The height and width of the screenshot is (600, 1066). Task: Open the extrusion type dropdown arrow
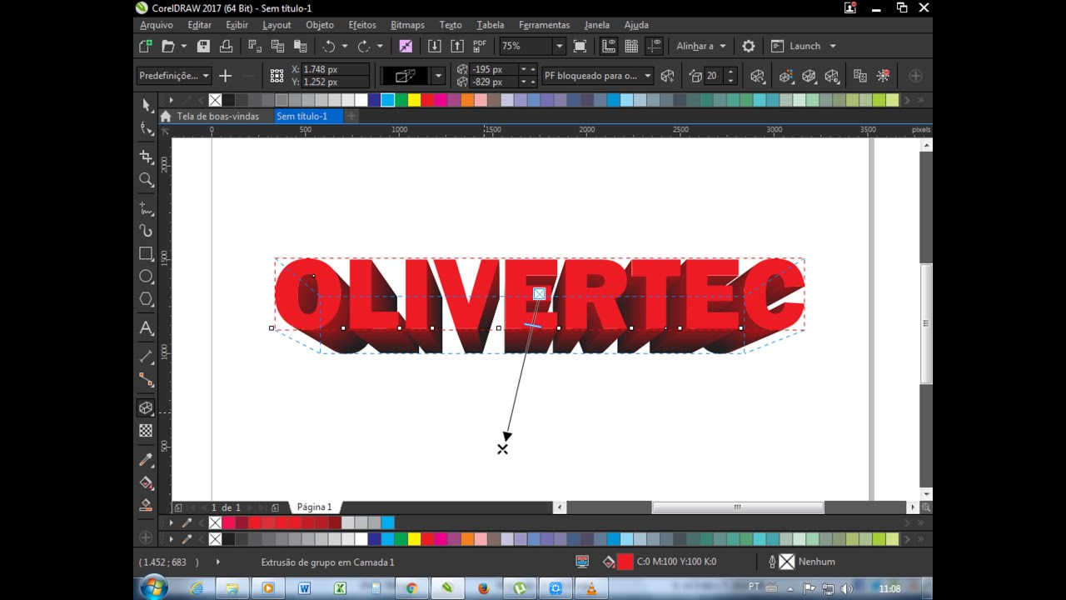[x=439, y=76]
